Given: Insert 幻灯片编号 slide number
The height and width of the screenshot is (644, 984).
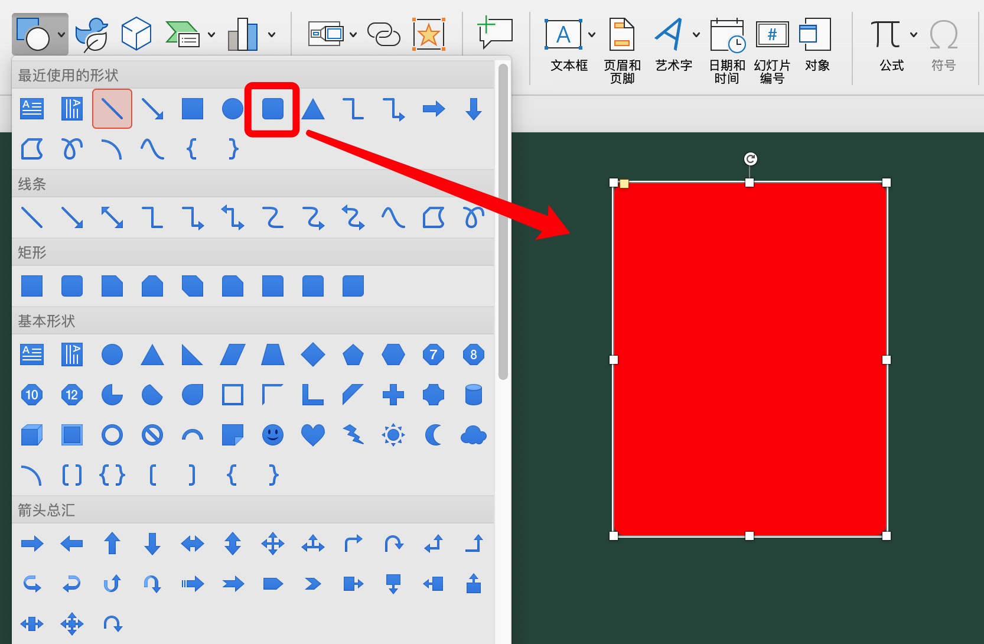Looking at the screenshot, I should pos(772,51).
